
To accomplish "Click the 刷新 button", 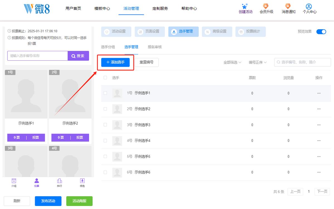I will click(17, 201).
